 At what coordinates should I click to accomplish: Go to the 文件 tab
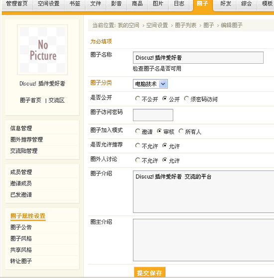96,4
